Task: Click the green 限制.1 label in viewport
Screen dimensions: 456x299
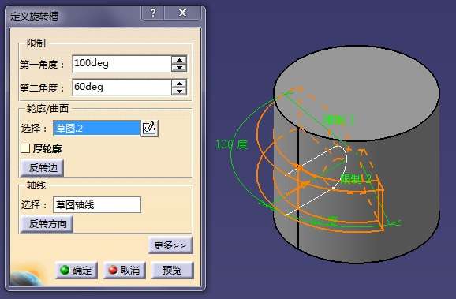Action: point(339,120)
